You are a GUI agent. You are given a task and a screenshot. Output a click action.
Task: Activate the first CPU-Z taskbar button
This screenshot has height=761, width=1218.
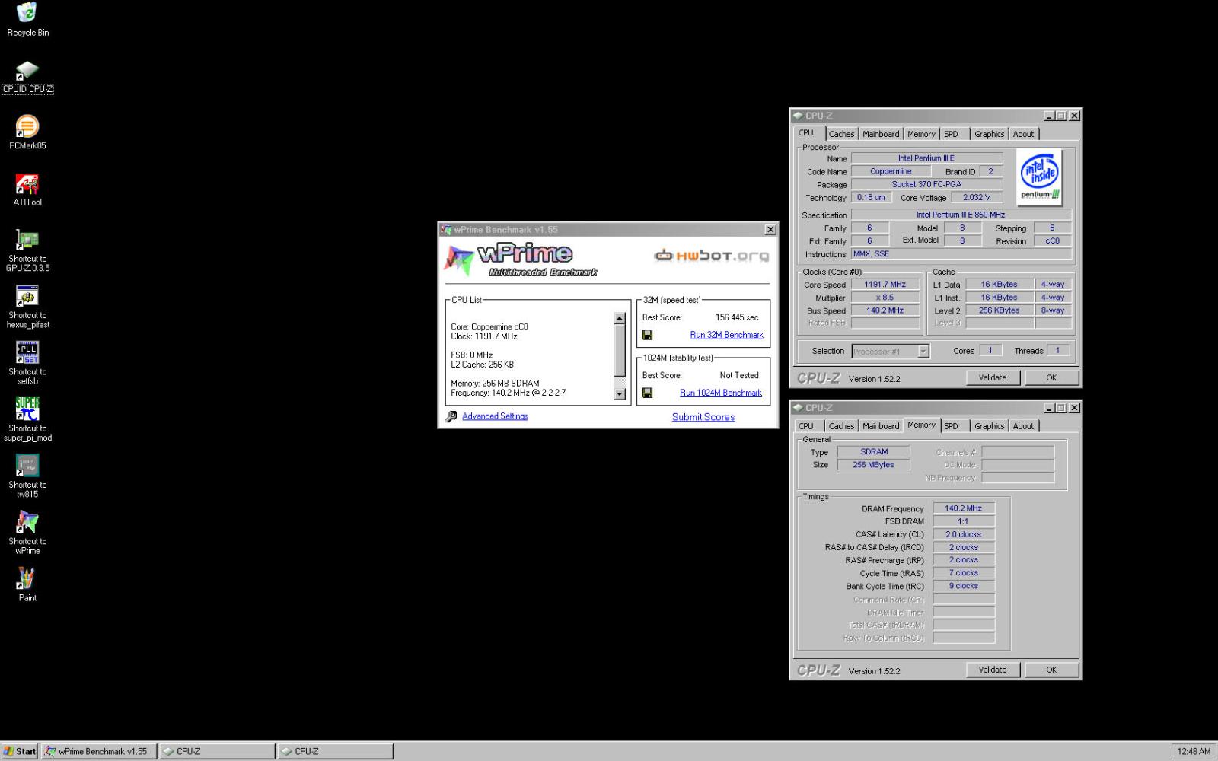click(x=217, y=751)
